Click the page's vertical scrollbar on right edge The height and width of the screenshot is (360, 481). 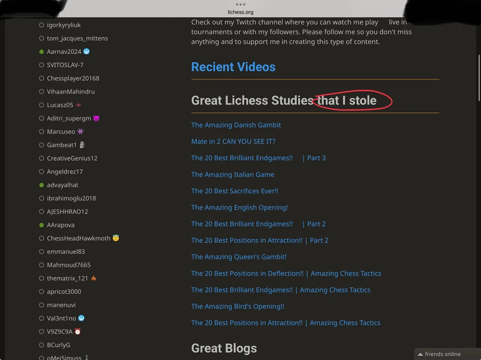coord(479,78)
